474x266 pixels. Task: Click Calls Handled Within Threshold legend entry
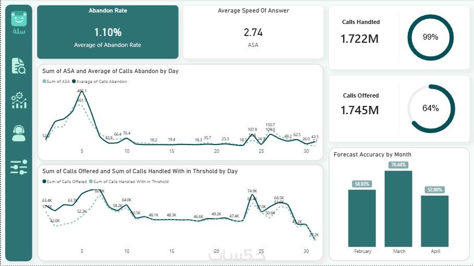130,182
